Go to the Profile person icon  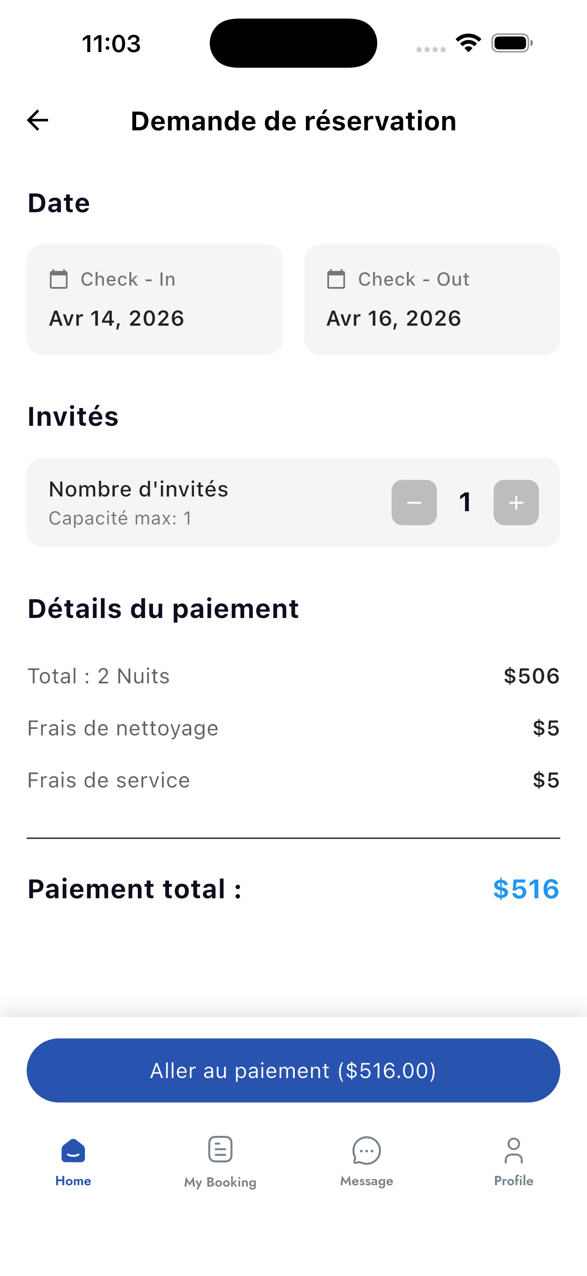tap(514, 1150)
